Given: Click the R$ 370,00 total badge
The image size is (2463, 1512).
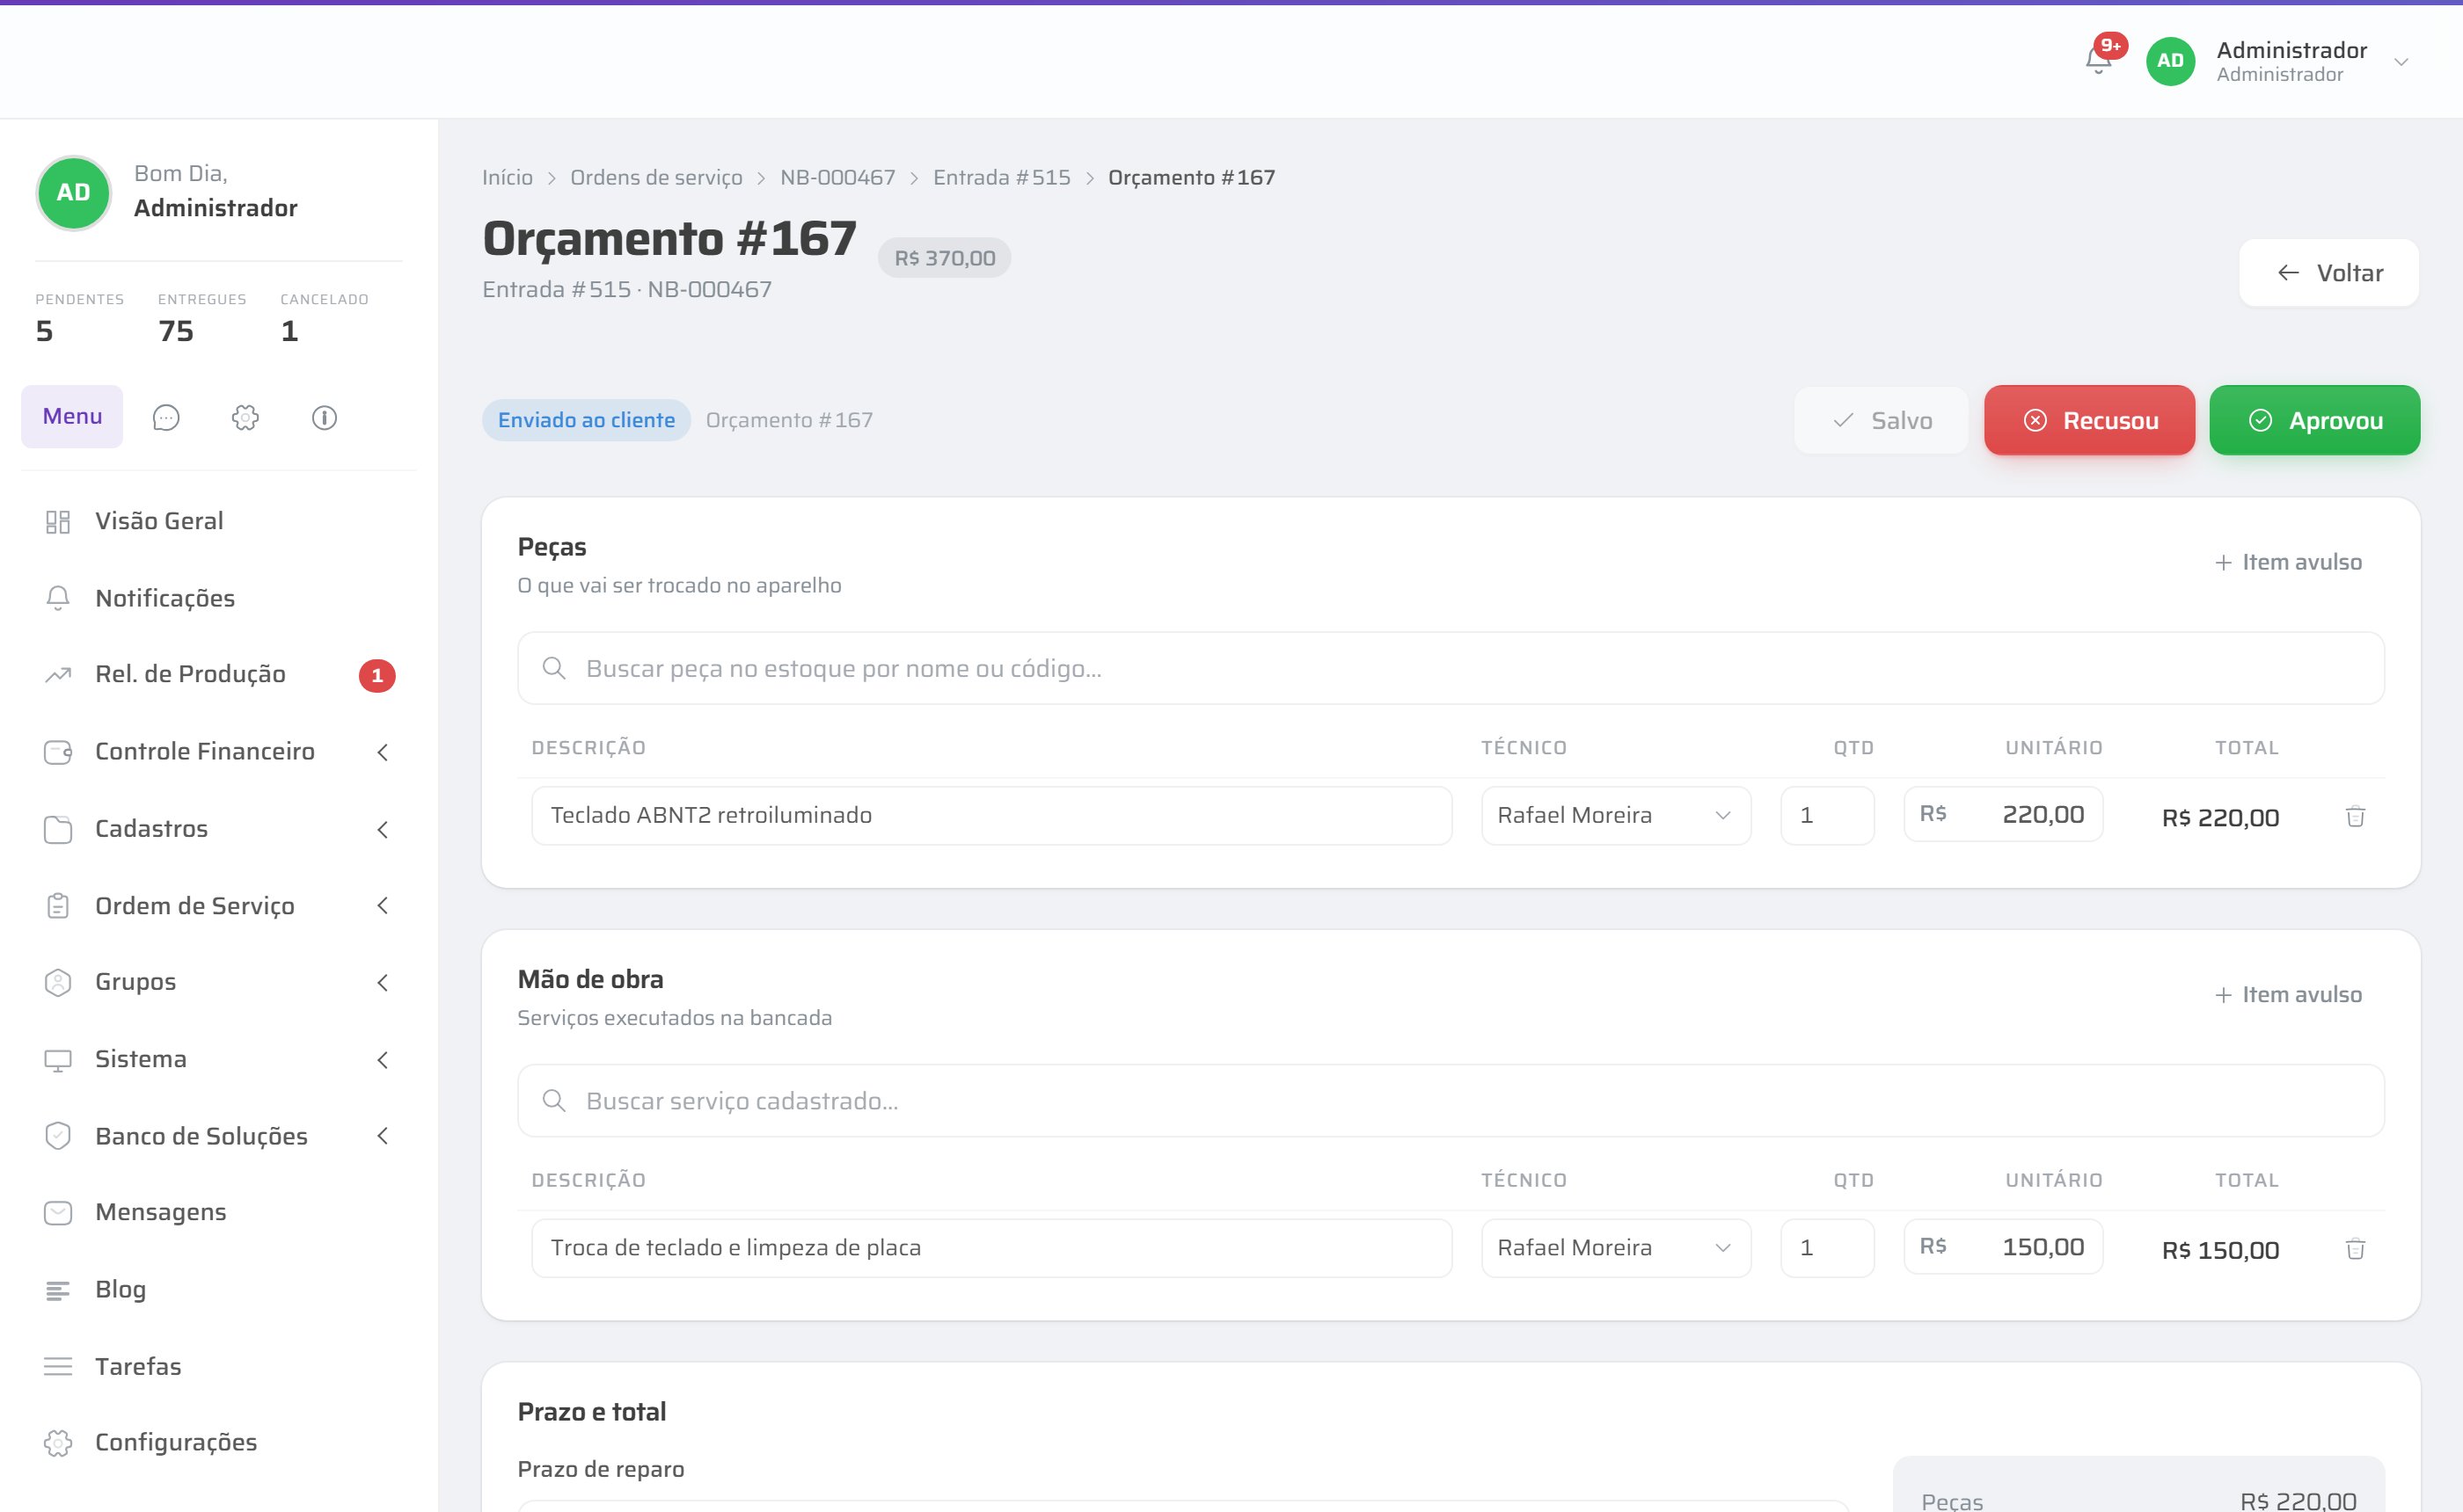Looking at the screenshot, I should pyautogui.click(x=945, y=258).
